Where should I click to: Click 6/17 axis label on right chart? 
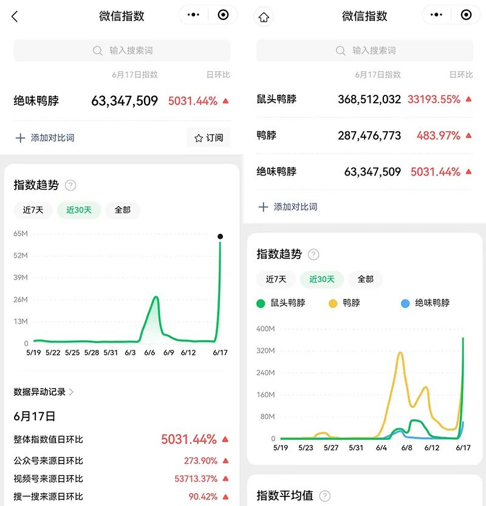tap(463, 448)
